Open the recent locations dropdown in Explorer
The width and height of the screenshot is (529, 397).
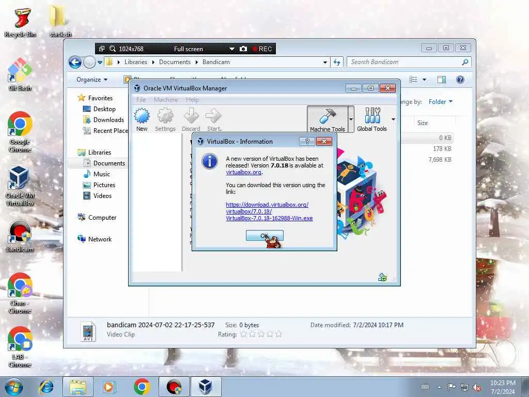(x=100, y=63)
